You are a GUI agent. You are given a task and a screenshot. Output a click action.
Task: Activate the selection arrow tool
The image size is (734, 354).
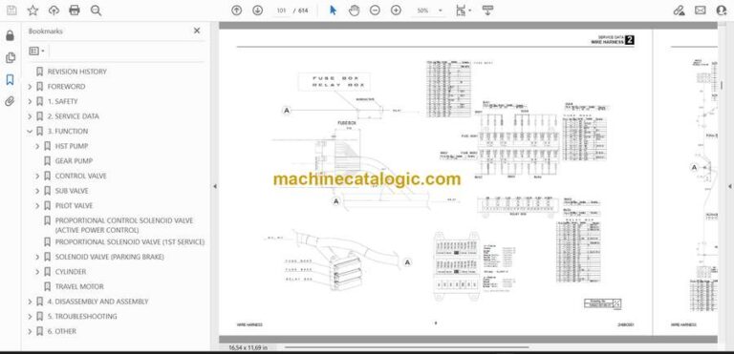333,10
